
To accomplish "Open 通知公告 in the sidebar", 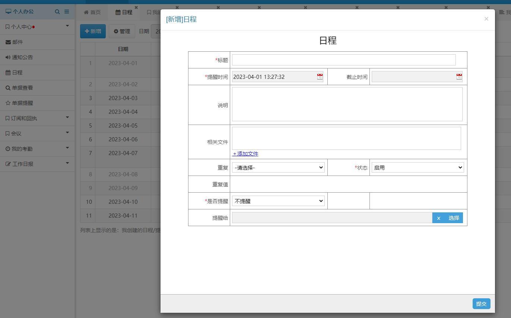I will pos(22,57).
